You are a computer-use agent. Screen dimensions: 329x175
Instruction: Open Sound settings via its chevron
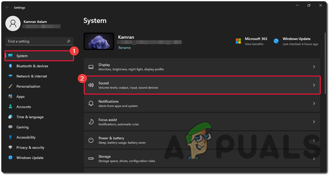314,85
